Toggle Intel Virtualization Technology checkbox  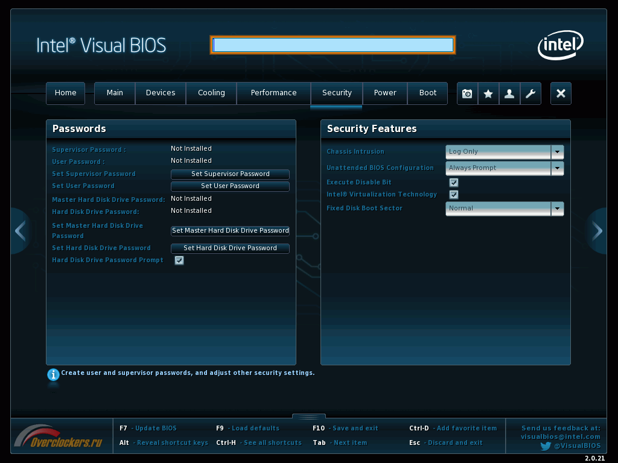[454, 195]
